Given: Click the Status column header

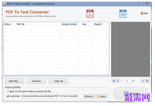Looking at the screenshot, I should (10, 24).
